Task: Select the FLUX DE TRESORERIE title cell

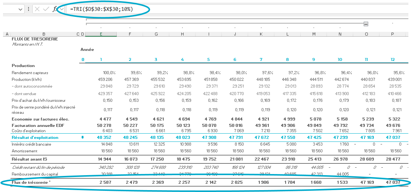Action: pyautogui.click(x=35, y=39)
